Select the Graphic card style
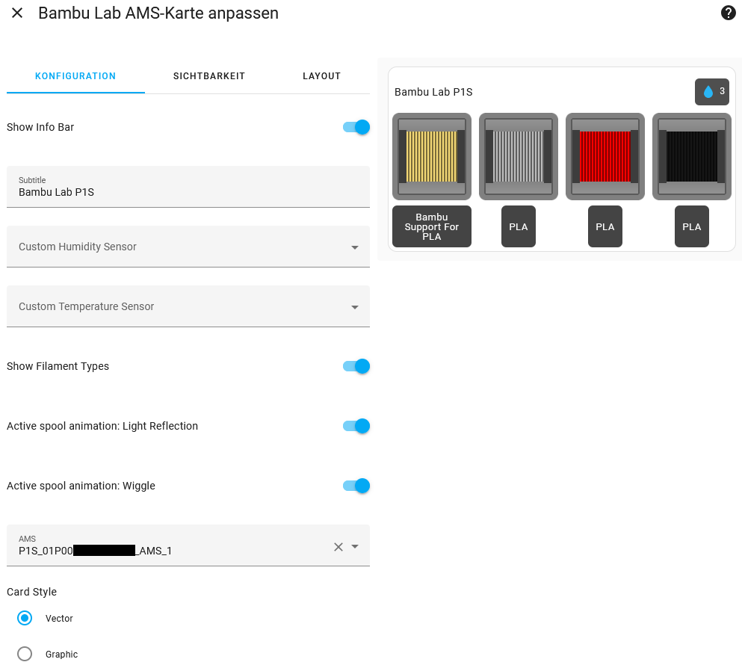 (x=25, y=654)
